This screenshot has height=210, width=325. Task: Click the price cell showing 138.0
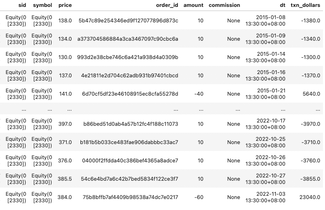pyautogui.click(x=65, y=20)
